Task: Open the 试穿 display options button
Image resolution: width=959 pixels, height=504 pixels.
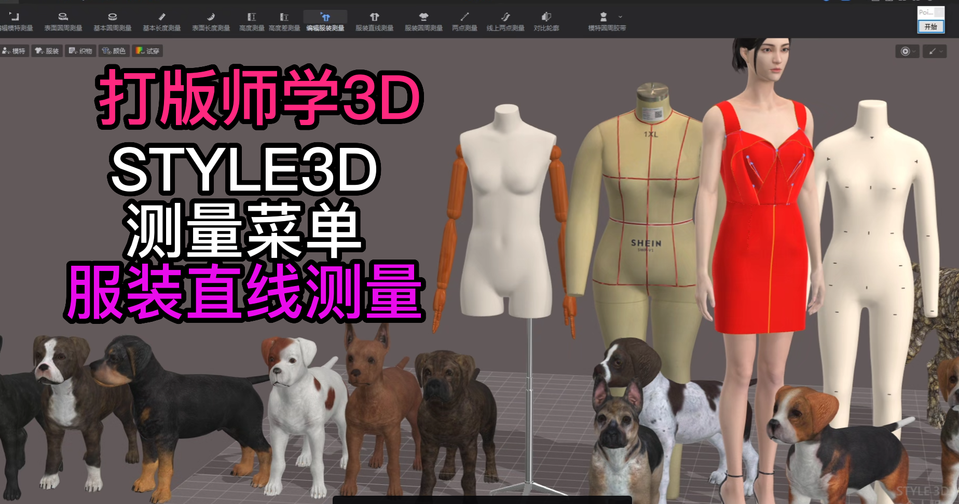Action: [148, 51]
